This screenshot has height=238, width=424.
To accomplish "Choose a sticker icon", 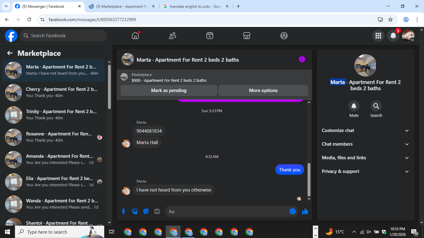I will (146, 211).
